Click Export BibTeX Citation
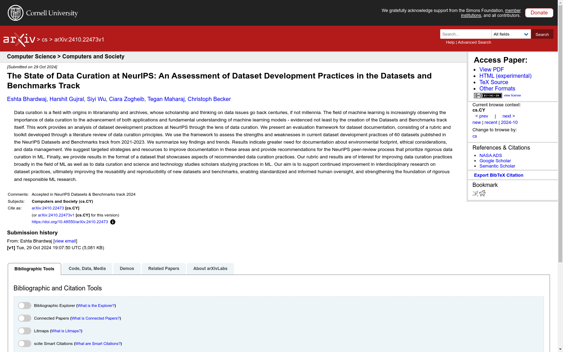This screenshot has width=563, height=352. point(499,175)
